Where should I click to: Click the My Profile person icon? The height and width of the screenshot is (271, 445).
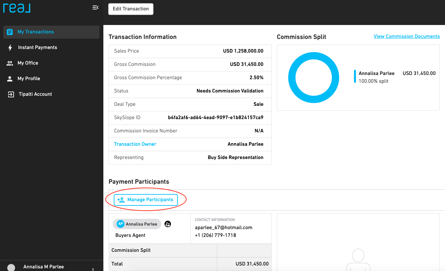10,79
